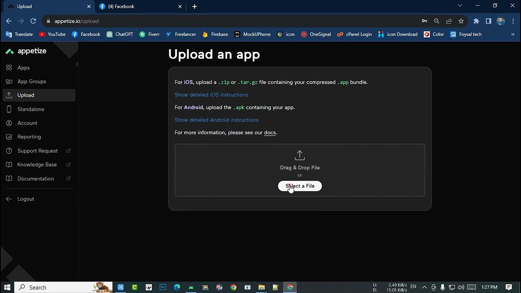Open Documentation in the sidebar
The width and height of the screenshot is (521, 293).
coord(35,179)
